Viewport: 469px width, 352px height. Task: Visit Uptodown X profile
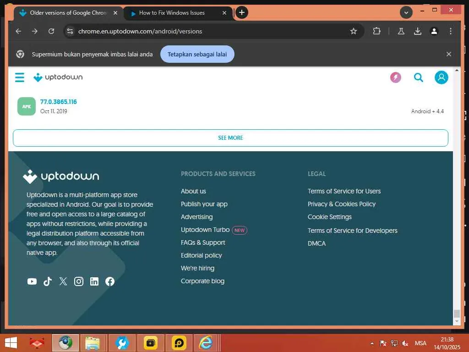[x=63, y=281]
